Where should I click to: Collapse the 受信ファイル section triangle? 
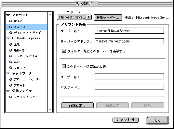point(8,91)
